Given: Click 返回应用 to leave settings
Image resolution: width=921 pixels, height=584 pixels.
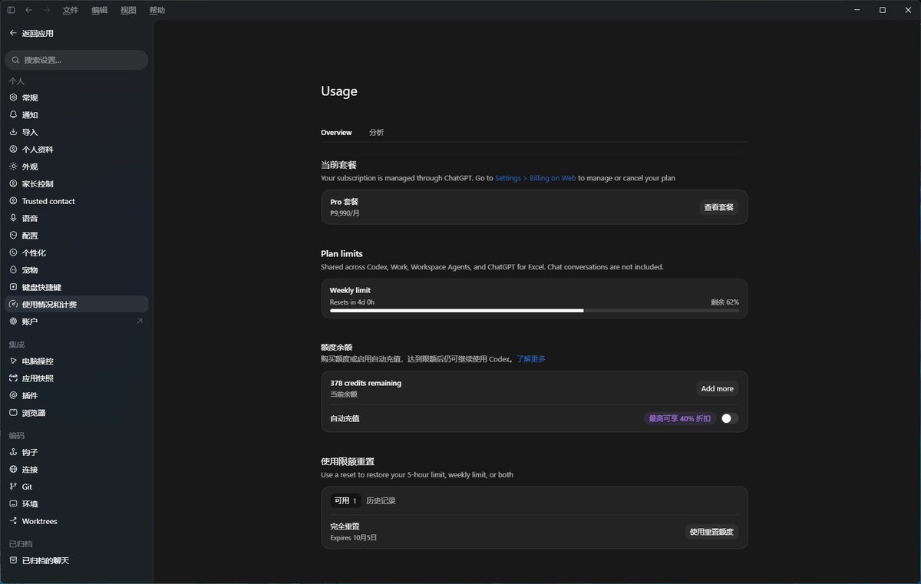Looking at the screenshot, I should click(31, 33).
